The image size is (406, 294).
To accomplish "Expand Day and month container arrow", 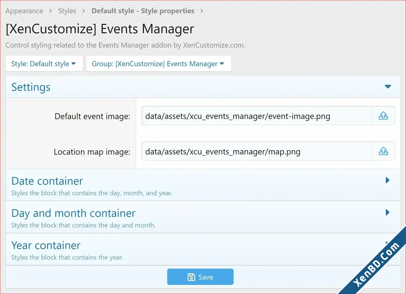I will [x=388, y=212].
